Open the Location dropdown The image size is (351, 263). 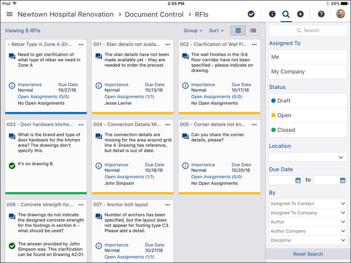308,157
